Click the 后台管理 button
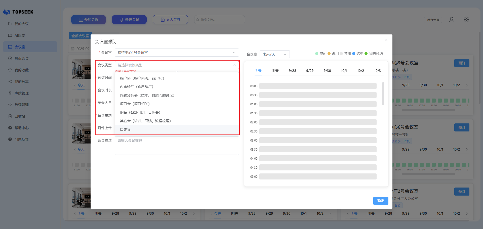This screenshot has height=229, width=483. point(433,20)
